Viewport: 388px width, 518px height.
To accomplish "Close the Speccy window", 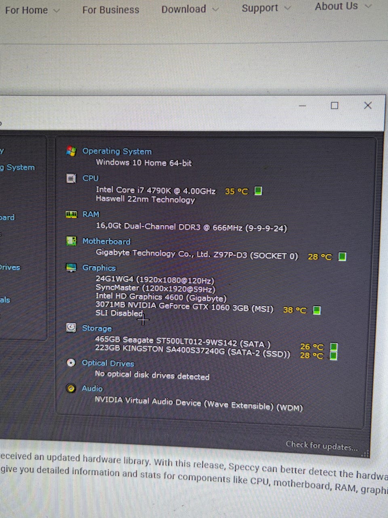I will pyautogui.click(x=367, y=106).
